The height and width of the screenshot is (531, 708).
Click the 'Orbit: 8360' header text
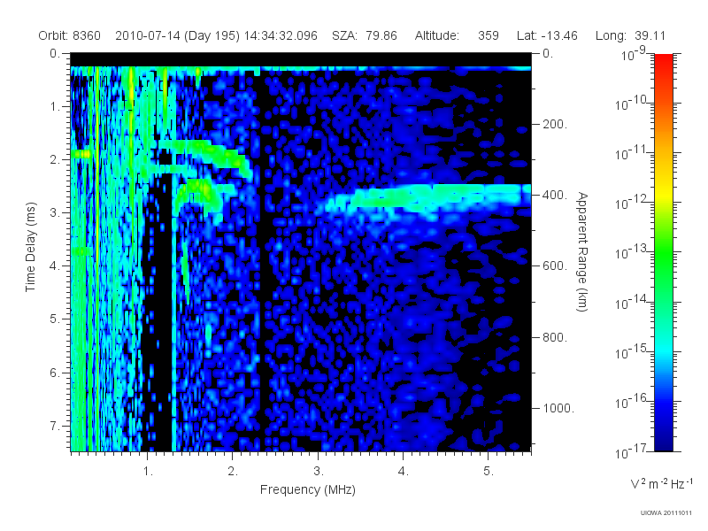(70, 35)
